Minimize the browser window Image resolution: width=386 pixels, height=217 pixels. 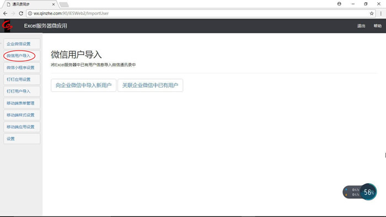click(x=353, y=4)
